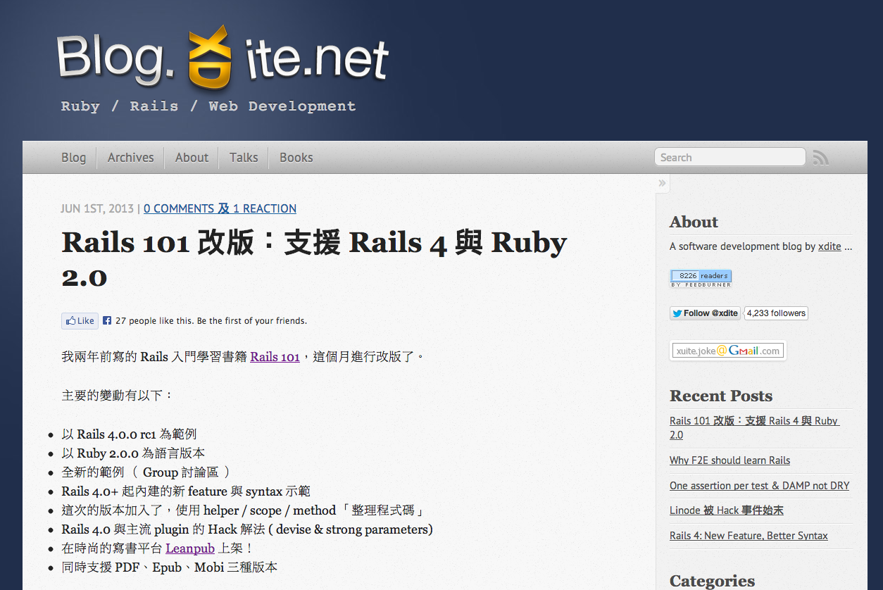Image resolution: width=883 pixels, height=590 pixels.
Task: Visit the xdite author link in About
Action: pos(829,246)
